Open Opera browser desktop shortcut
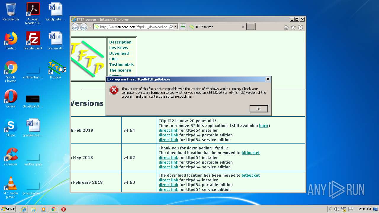379x213 pixels. pyautogui.click(x=11, y=99)
